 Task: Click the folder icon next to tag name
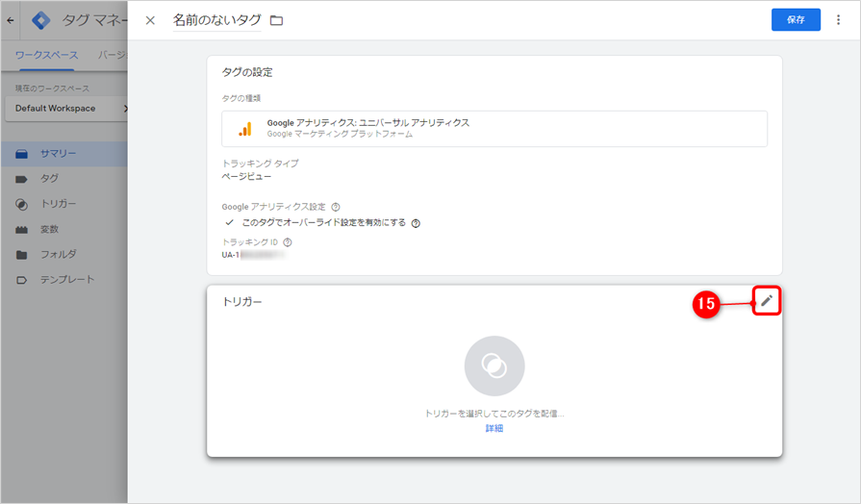(x=277, y=20)
